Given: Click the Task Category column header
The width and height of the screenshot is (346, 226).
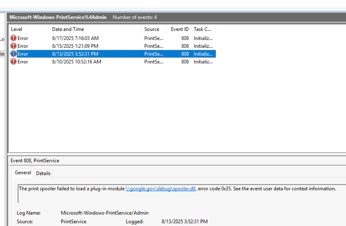Looking at the screenshot, I should (x=203, y=29).
